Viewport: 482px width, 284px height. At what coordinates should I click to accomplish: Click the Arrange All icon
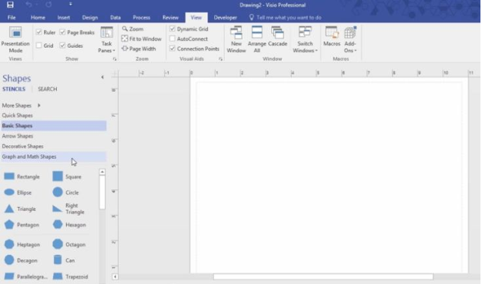[256, 32]
